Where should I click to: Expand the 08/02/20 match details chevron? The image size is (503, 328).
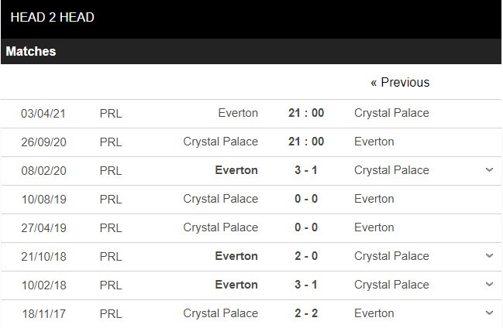tap(489, 170)
